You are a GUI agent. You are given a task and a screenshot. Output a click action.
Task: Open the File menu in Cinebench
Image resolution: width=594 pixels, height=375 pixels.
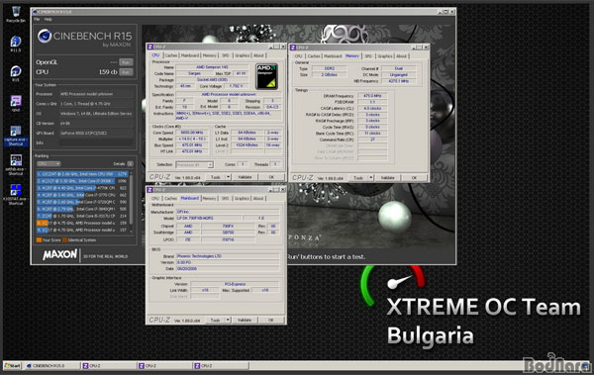[37, 19]
